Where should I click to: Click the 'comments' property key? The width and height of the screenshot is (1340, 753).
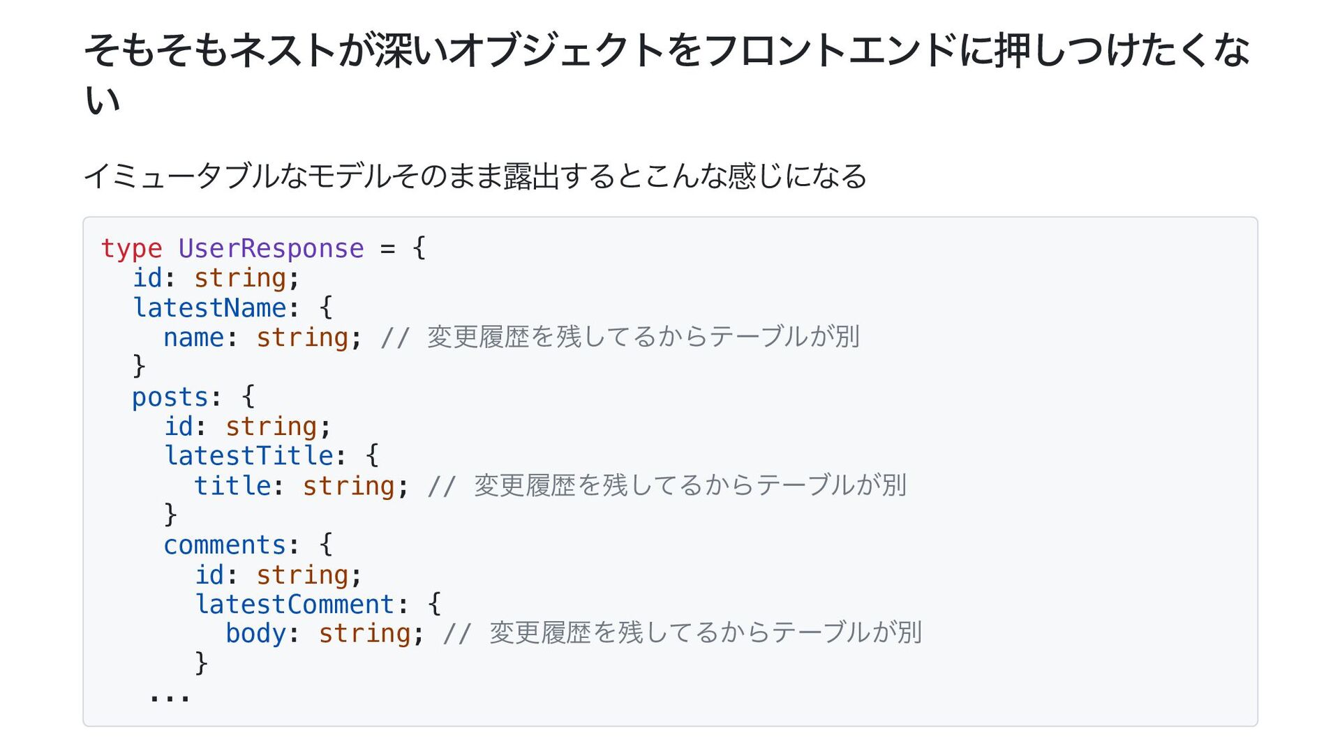[224, 545]
